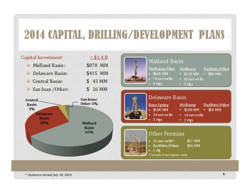The height and width of the screenshot is (193, 250).
Task: Select the 'San Juan /Other:' bullet label
Action: (51, 89)
